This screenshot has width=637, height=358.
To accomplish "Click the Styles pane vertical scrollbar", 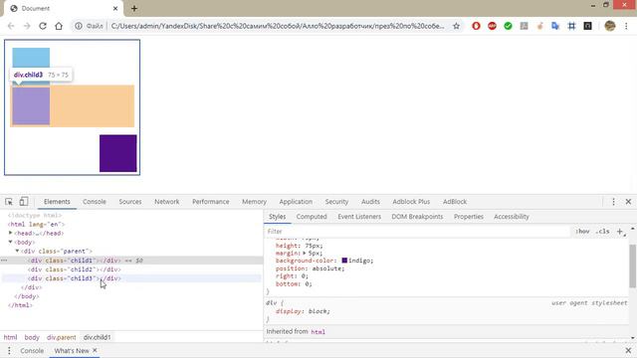I will click(633, 266).
